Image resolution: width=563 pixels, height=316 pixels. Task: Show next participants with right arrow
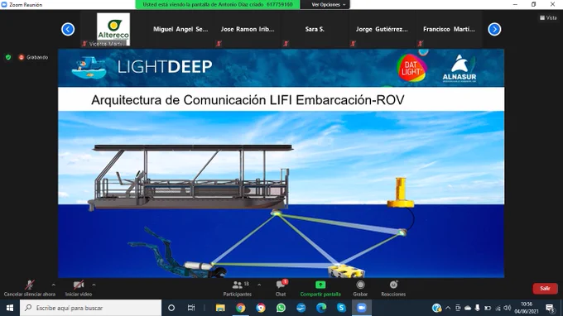click(494, 29)
